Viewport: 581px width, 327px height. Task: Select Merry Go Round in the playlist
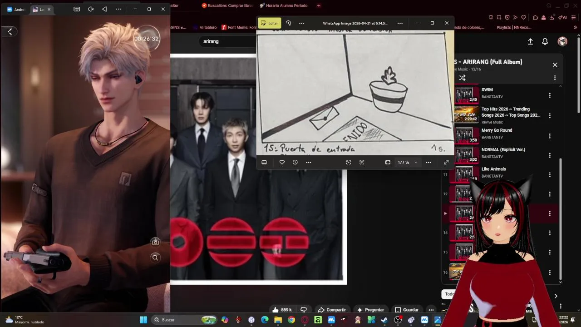point(497,130)
